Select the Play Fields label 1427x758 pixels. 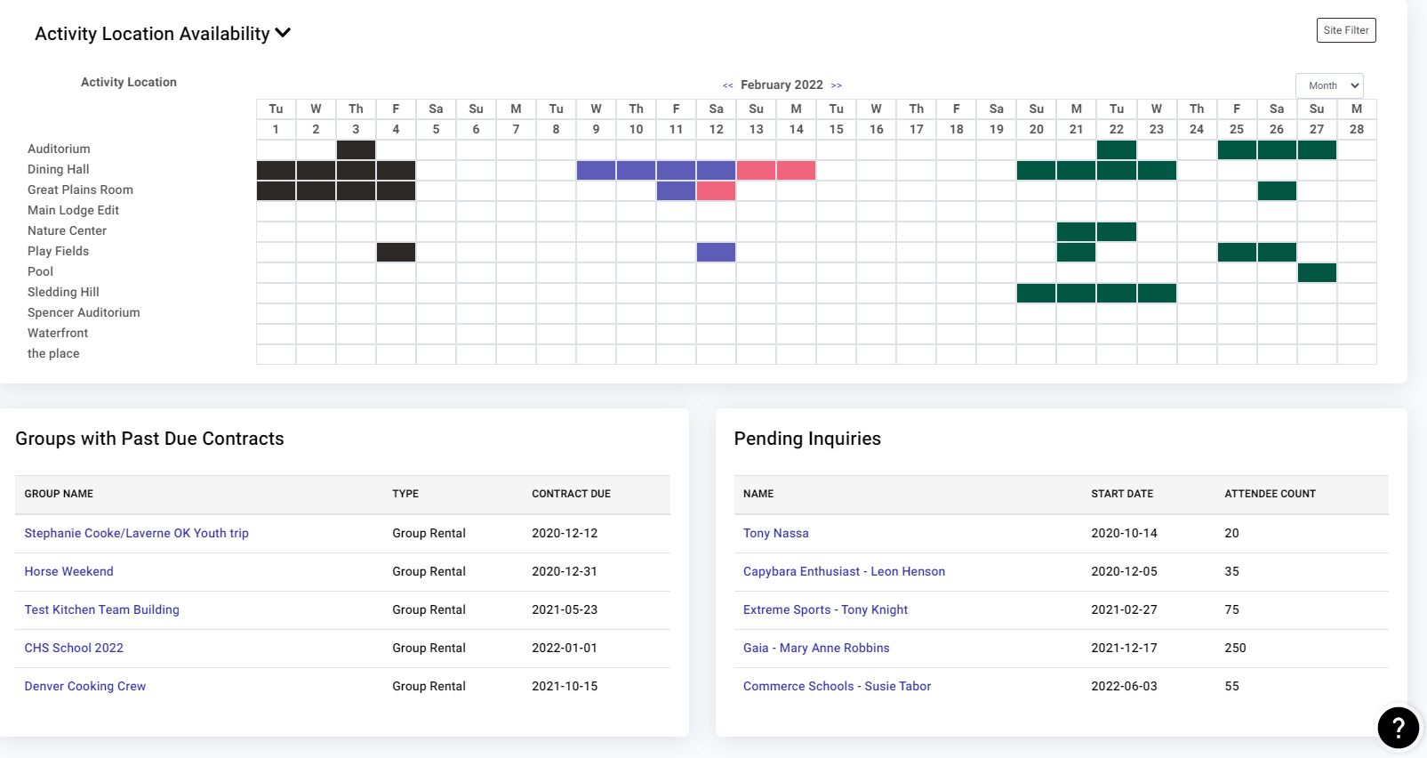click(x=58, y=251)
